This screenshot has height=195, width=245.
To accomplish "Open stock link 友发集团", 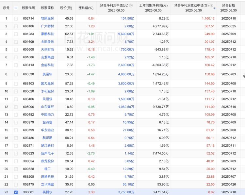I will coord(47,57).
